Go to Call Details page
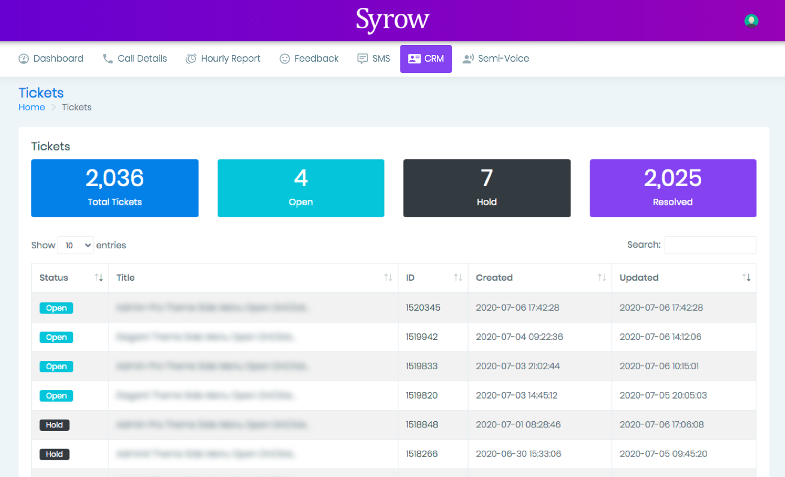This screenshot has height=477, width=785. (135, 59)
